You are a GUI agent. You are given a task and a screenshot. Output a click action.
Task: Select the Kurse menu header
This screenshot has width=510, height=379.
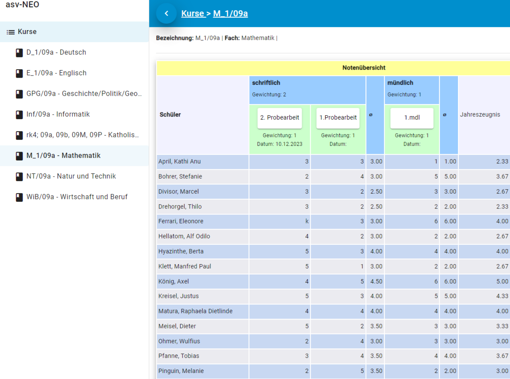click(27, 32)
